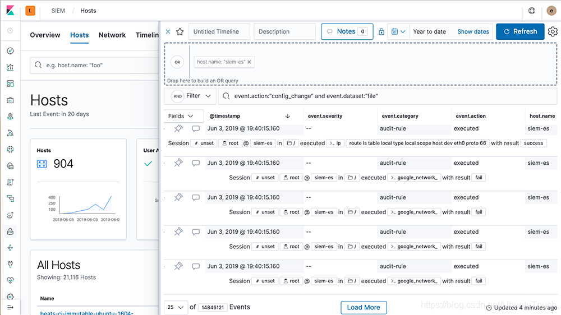This screenshot has width=561, height=315.
Task: Focus the Hosts search bar
Action: (x=94, y=65)
